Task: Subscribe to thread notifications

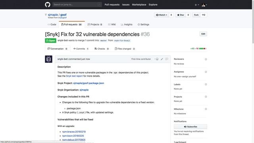Action: [x=190, y=127]
